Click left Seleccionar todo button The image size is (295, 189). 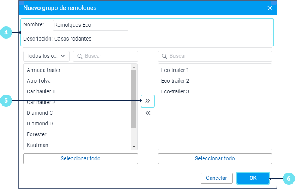click(x=81, y=159)
